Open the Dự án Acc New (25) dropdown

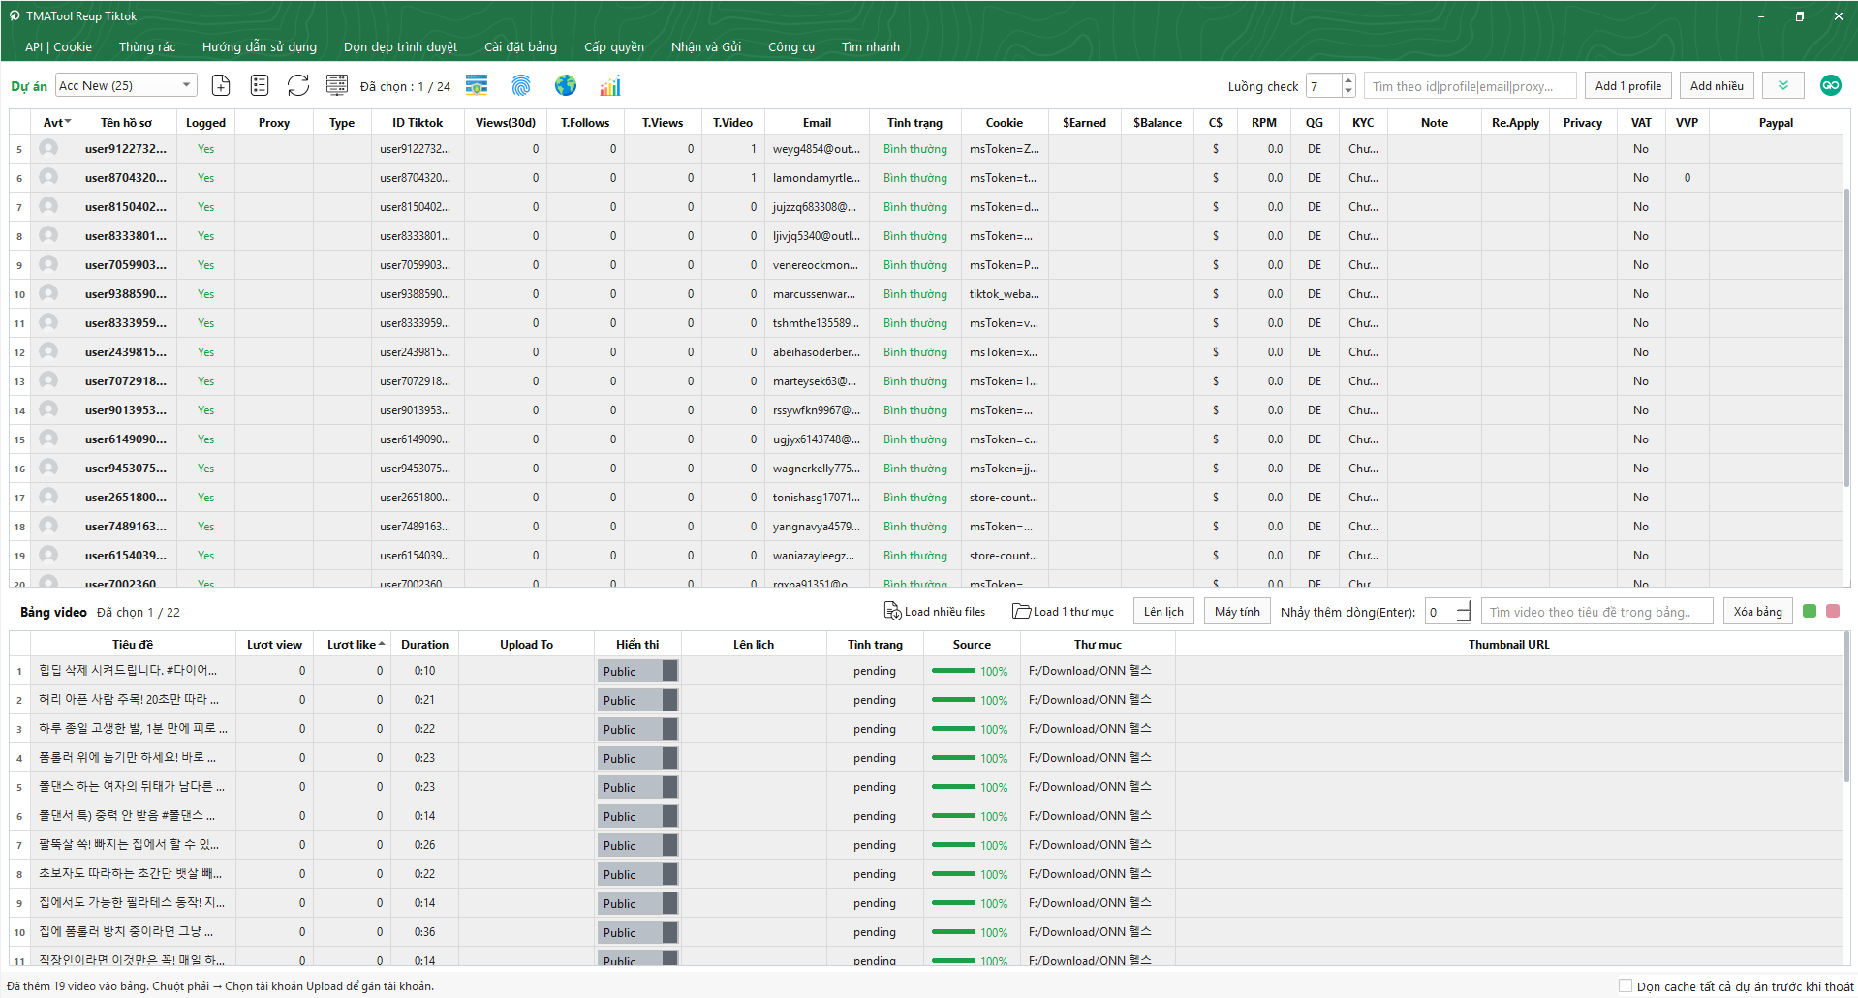pyautogui.click(x=126, y=85)
